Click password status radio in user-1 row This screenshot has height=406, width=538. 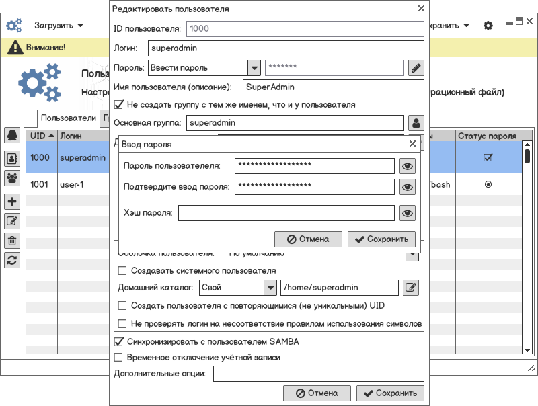[488, 184]
